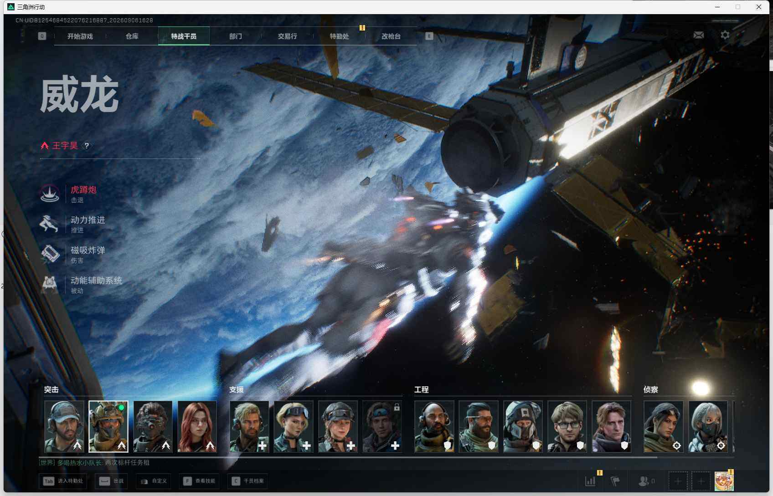This screenshot has height=496, width=773.
Task: Open the 干员档案 button
Action: coord(248,481)
